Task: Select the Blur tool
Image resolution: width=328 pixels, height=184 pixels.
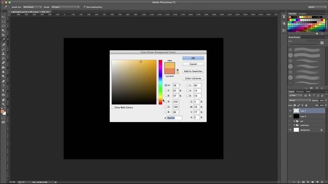Action: point(3,72)
